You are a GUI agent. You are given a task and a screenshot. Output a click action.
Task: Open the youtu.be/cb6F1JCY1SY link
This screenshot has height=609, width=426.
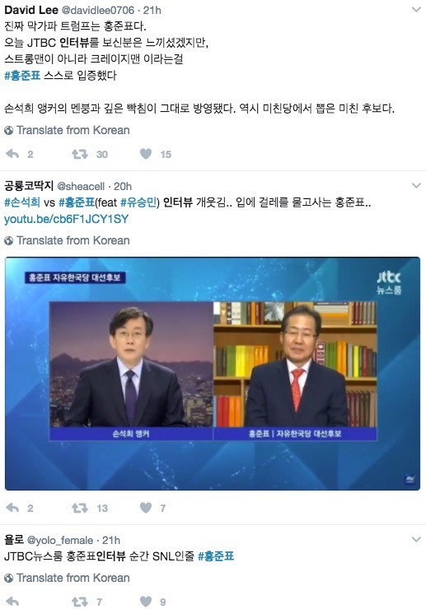coord(66,219)
